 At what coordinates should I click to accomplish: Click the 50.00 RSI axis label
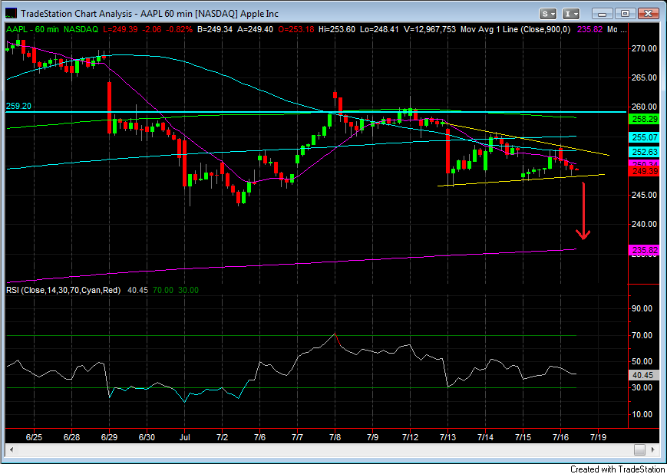tap(642, 362)
